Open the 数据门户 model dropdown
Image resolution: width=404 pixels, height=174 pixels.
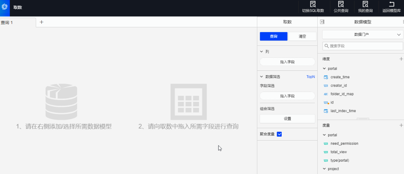click(363, 35)
